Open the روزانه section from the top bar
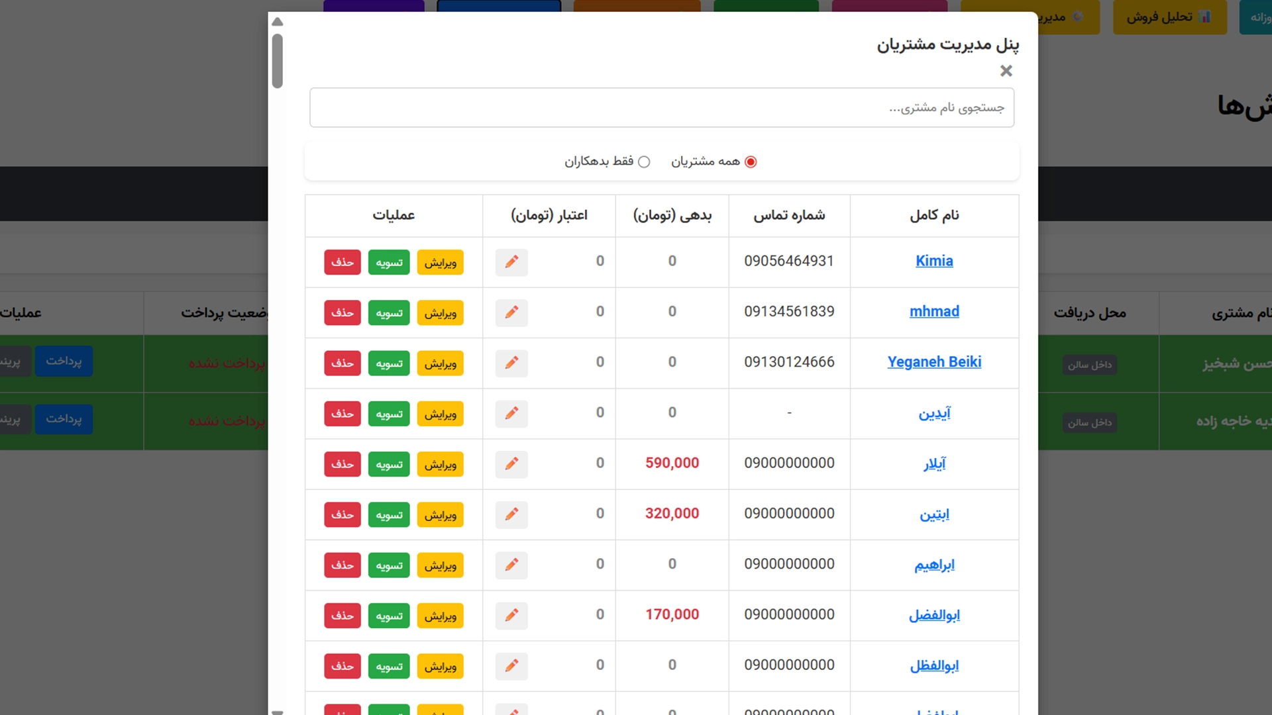The image size is (1272, 715). pos(1259,17)
